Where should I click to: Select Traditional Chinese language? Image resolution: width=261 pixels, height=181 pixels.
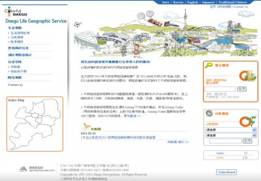[233, 2]
